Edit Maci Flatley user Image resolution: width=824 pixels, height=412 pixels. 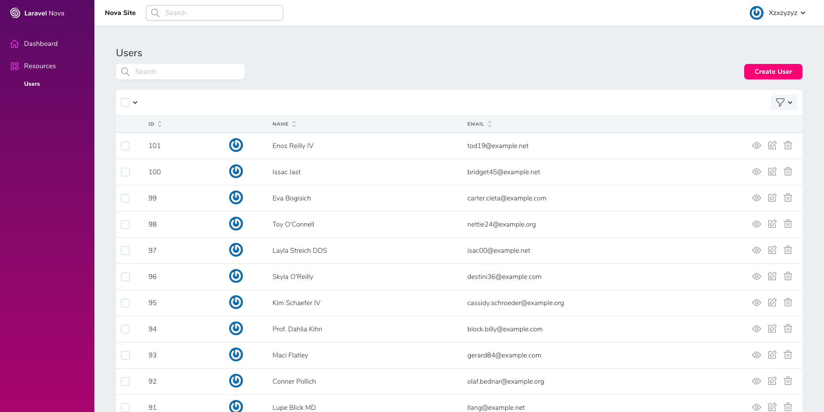point(772,354)
